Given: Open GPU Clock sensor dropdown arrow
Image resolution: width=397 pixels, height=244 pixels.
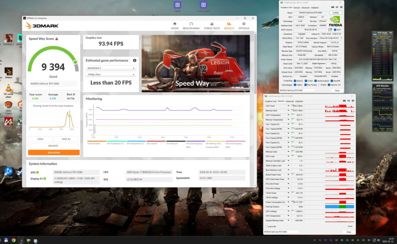Looking at the screenshot, I should click(x=288, y=106).
